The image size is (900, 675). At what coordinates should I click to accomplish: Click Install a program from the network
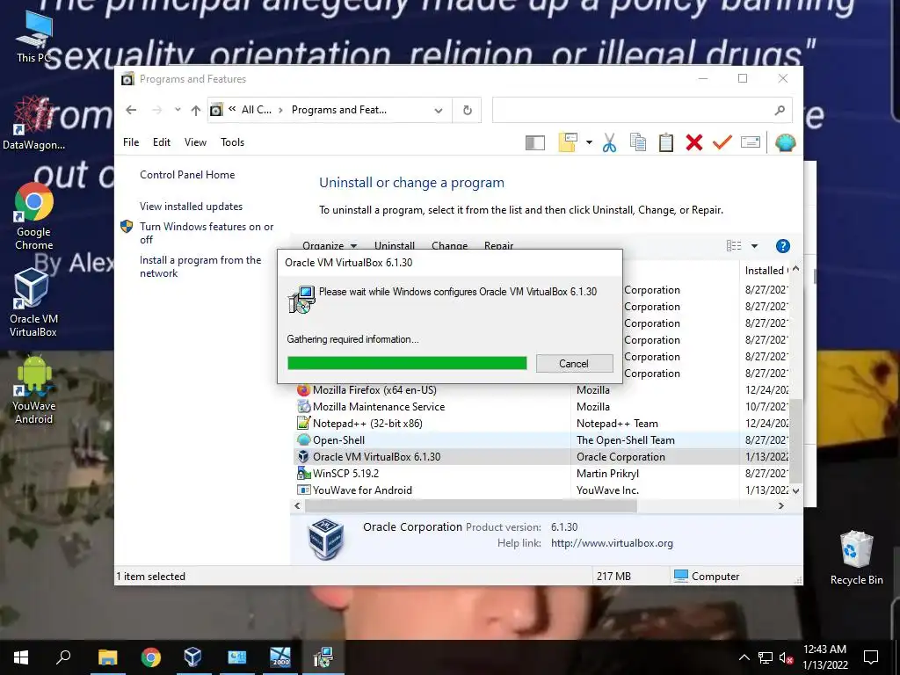point(200,266)
